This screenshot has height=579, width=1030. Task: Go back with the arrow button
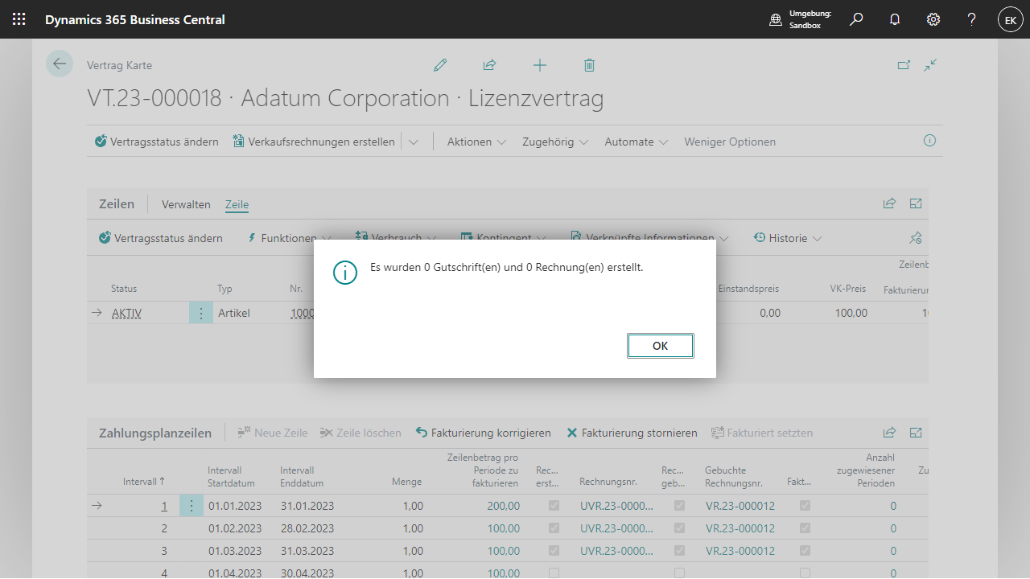click(60, 64)
